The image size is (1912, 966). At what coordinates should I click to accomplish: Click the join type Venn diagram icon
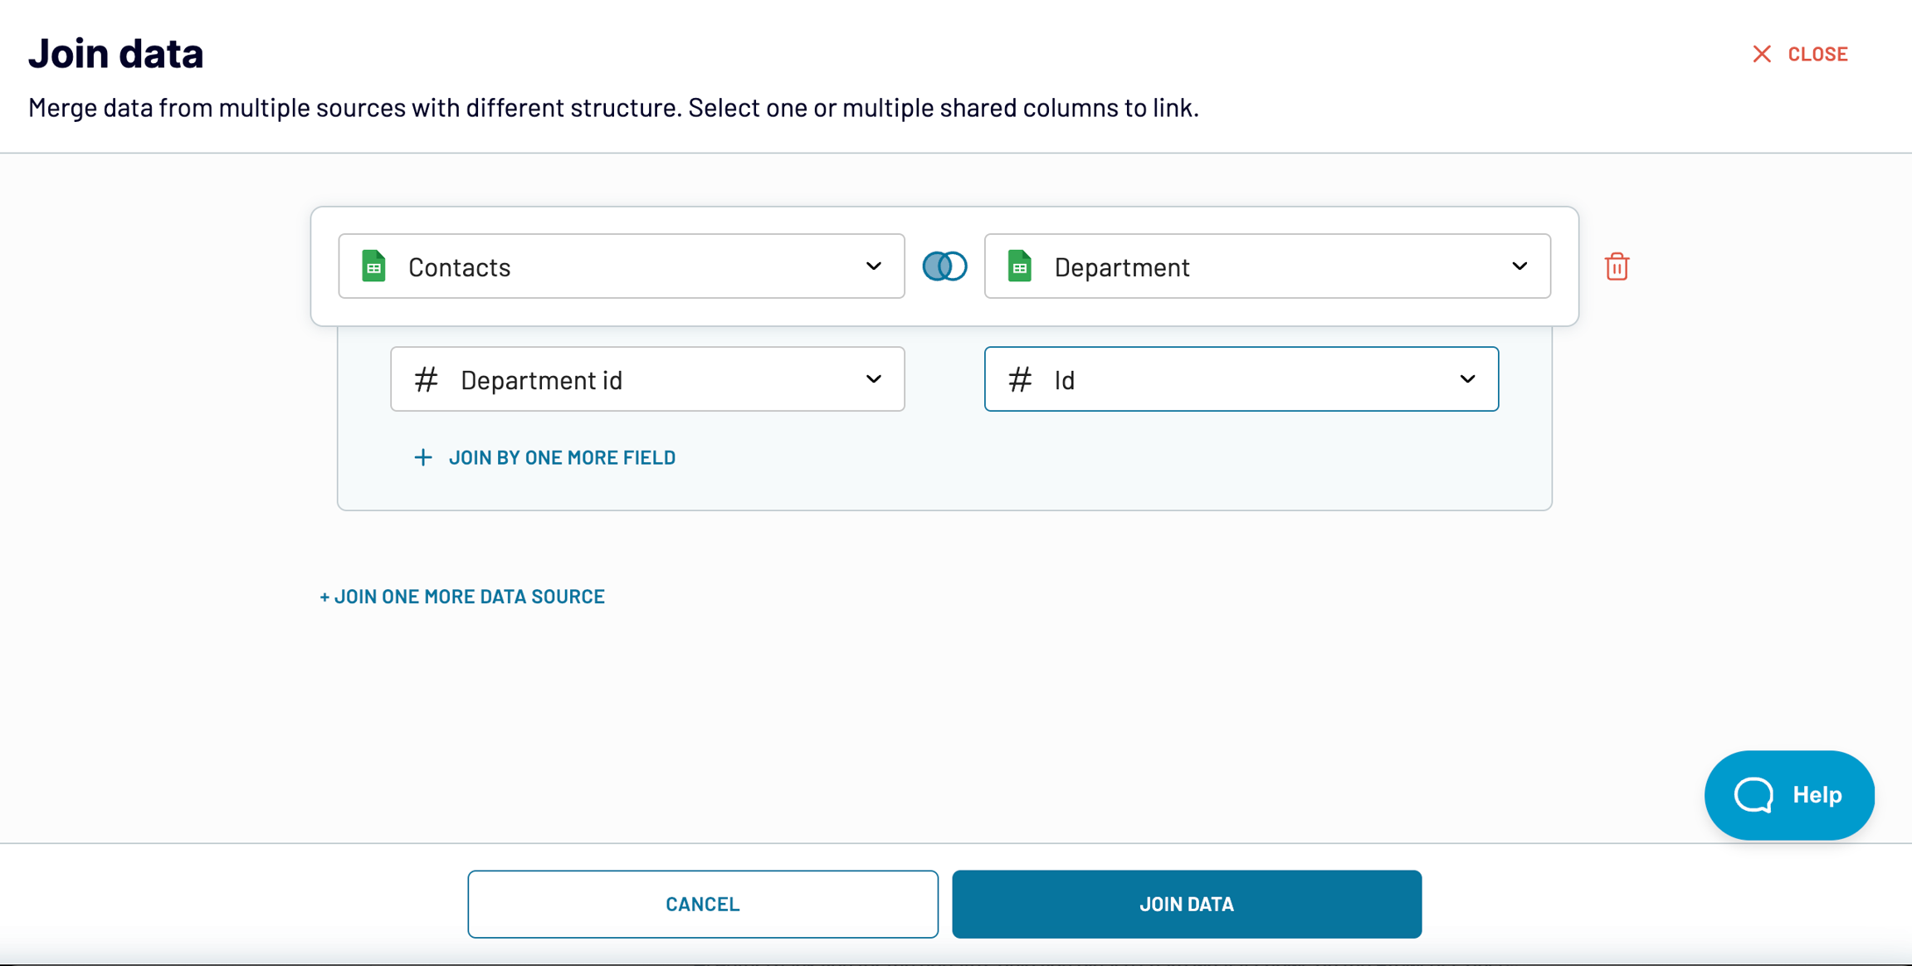[944, 266]
